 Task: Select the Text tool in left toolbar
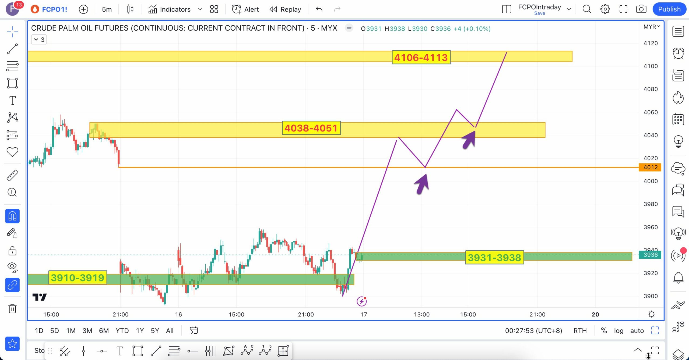click(x=12, y=101)
